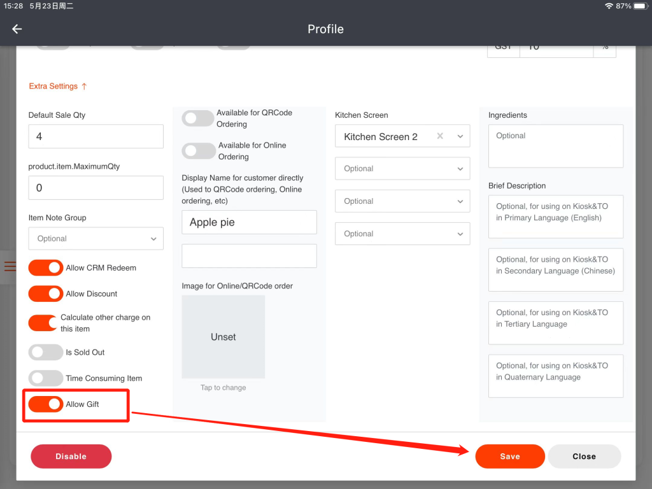This screenshot has height=489, width=652.
Task: Clear Kitchen Screen 2 selection with X
Action: [440, 136]
